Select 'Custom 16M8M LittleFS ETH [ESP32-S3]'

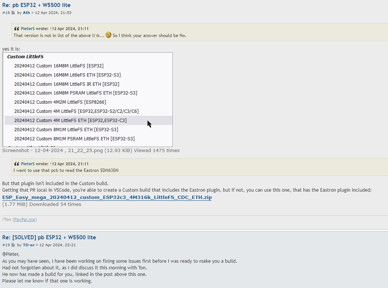[x=68, y=75]
